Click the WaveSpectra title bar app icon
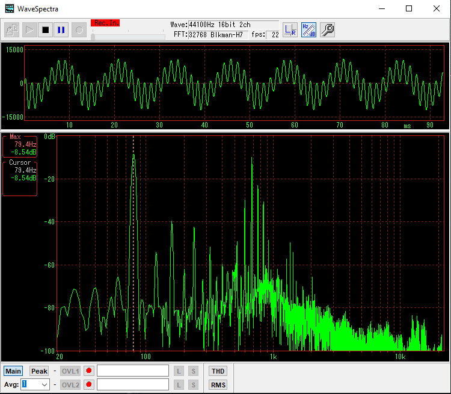451x394 pixels. [10, 8]
